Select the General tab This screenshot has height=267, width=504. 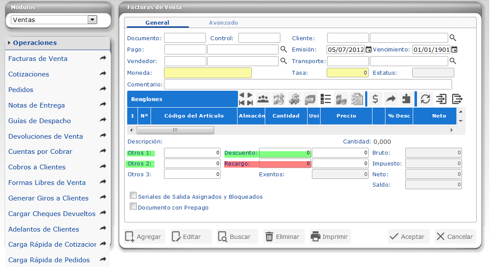click(x=157, y=22)
